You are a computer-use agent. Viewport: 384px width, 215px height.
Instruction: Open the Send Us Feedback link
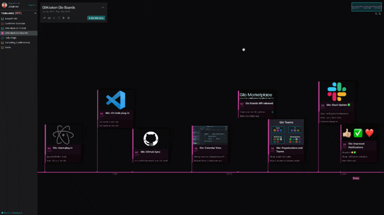tap(12, 213)
